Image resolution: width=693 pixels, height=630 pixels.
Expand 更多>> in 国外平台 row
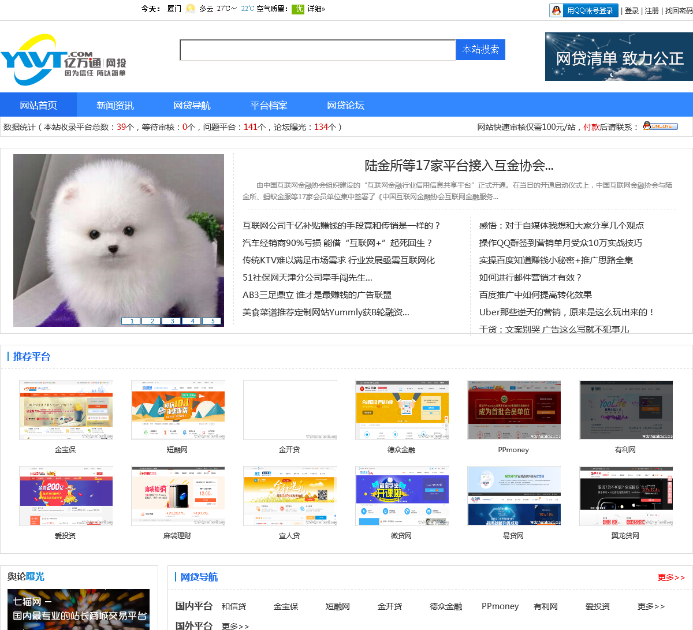[x=235, y=626]
